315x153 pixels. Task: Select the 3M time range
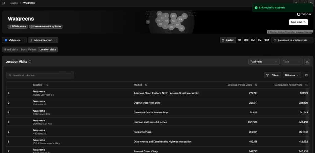253,40
